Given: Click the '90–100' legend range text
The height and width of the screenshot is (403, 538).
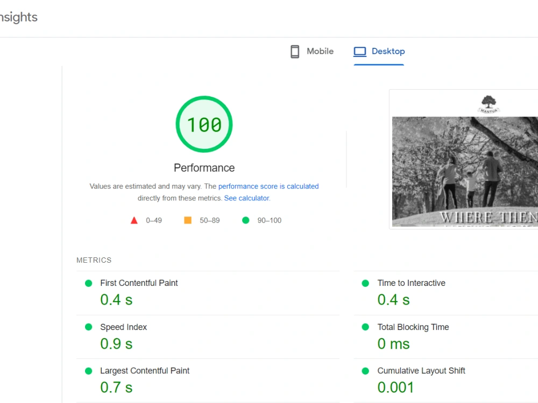Looking at the screenshot, I should [x=270, y=220].
